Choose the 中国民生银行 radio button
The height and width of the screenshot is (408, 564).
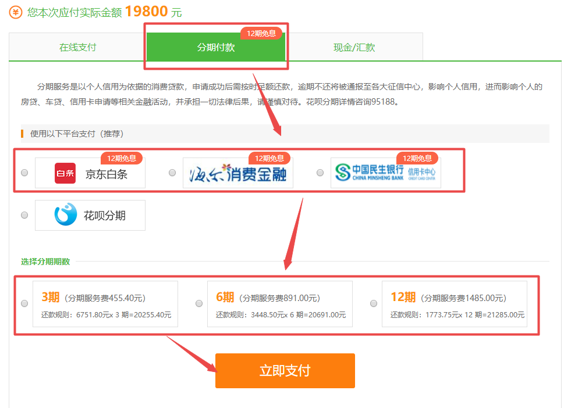pyautogui.click(x=320, y=173)
